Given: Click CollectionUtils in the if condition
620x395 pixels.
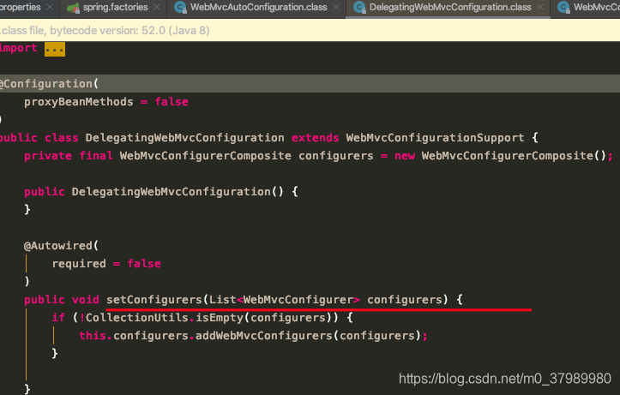Looking at the screenshot, I should coord(137,318).
